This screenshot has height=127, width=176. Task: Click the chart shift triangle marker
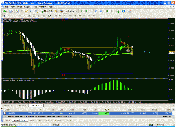[x=135, y=19]
